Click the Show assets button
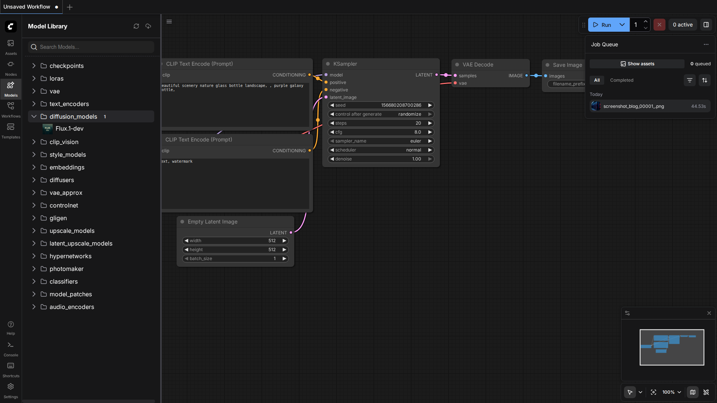This screenshot has width=717, height=403. (x=637, y=64)
